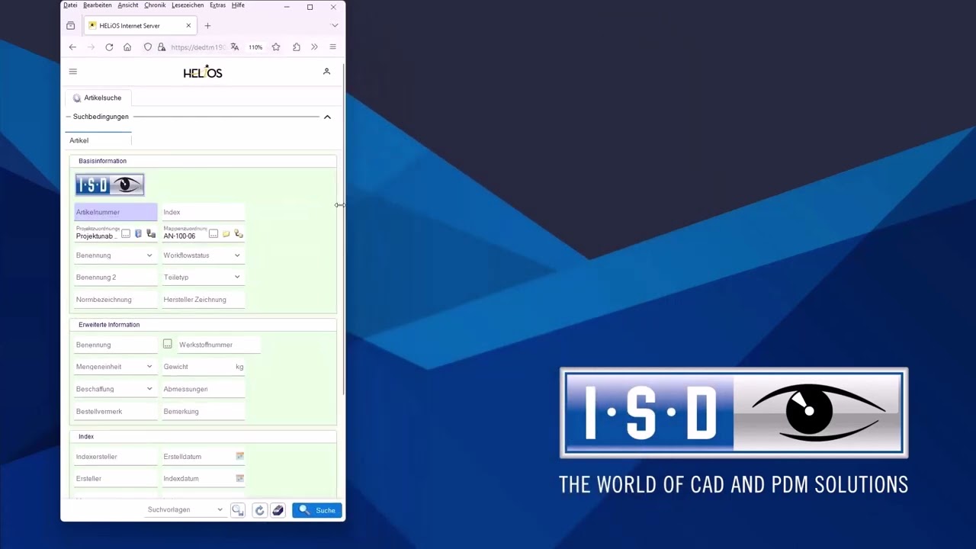The width and height of the screenshot is (976, 549).
Task: Open the Chronik menu
Action: 155,5
